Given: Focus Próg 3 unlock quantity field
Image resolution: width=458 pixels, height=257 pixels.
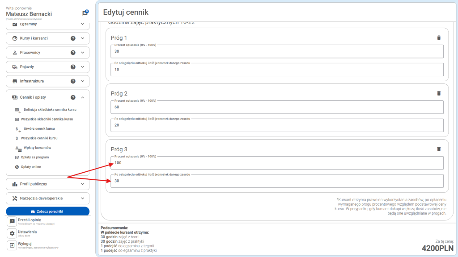Looking at the screenshot, I should [x=277, y=181].
